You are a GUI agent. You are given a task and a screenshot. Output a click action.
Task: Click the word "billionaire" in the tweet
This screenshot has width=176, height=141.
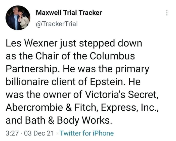point(32,81)
